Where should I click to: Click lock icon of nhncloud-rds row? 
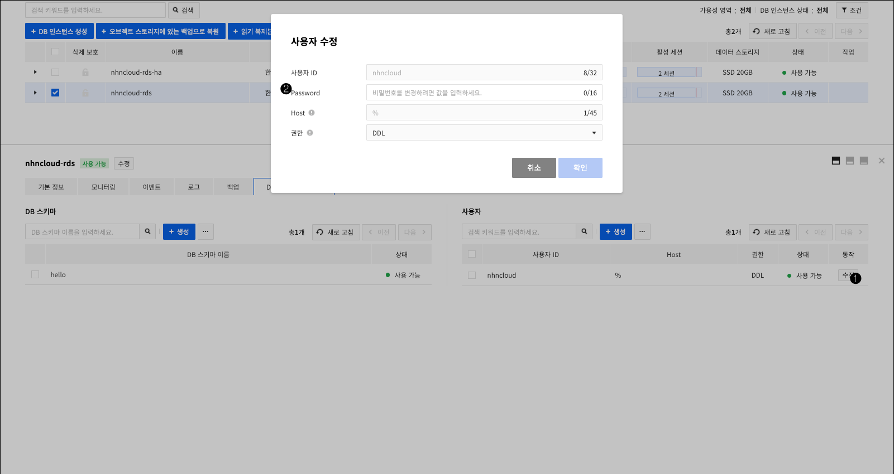(85, 93)
